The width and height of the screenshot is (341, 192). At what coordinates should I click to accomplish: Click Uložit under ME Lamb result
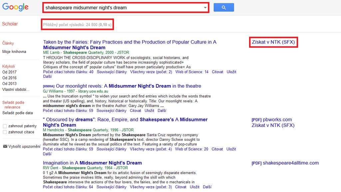pyautogui.click(x=231, y=72)
